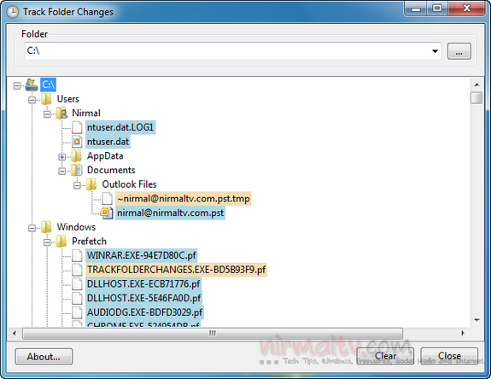Open folder browse button with ellipsis
491x379 pixels.
459,51
